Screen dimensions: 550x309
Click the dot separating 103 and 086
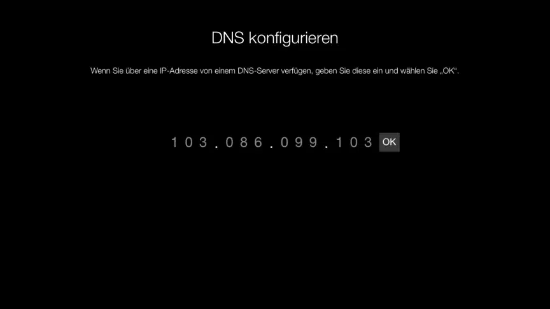(x=216, y=147)
